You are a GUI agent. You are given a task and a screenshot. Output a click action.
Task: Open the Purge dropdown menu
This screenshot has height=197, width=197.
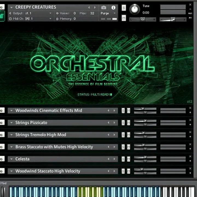point(114,13)
